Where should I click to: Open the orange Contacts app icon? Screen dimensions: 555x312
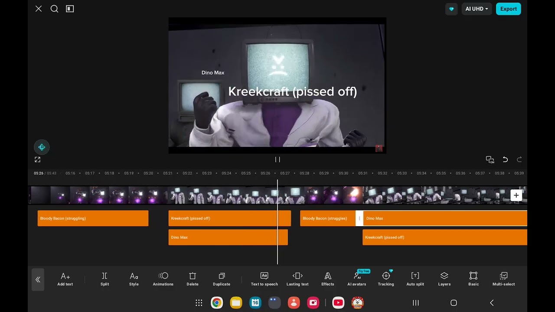[294, 303]
